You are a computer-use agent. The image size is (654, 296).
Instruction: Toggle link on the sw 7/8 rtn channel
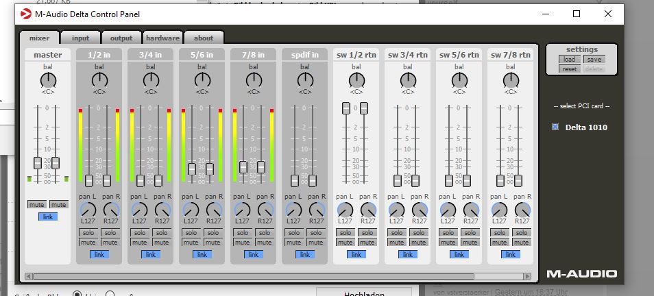point(511,254)
